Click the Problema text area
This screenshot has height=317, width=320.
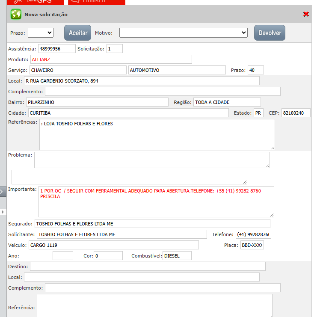tap(152, 160)
